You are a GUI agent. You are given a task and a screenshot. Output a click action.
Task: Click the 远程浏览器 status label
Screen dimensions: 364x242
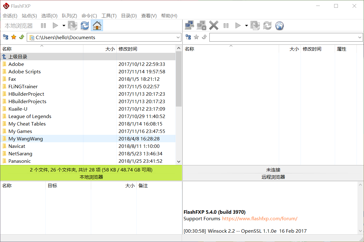point(273,177)
